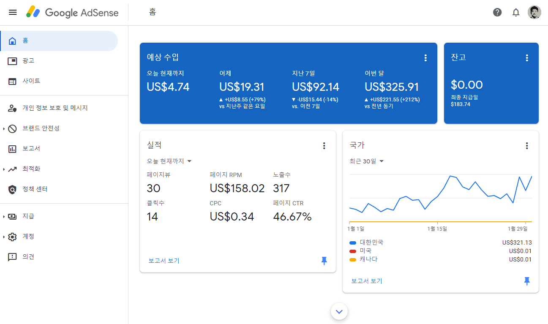The width and height of the screenshot is (548, 324).
Task: Open 정책 센터 in the sidebar
Action: (59, 189)
